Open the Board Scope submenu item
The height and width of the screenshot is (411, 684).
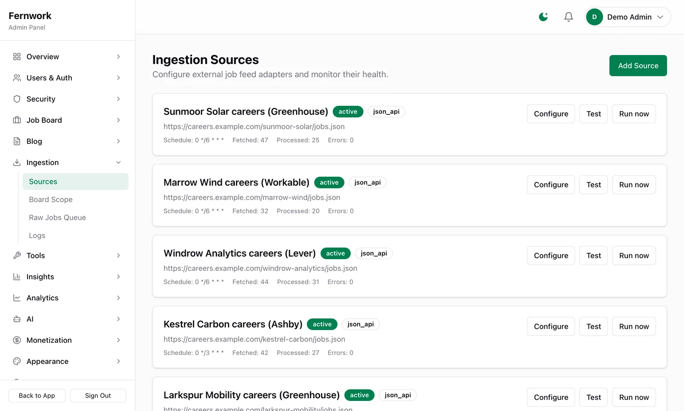[x=76, y=199]
